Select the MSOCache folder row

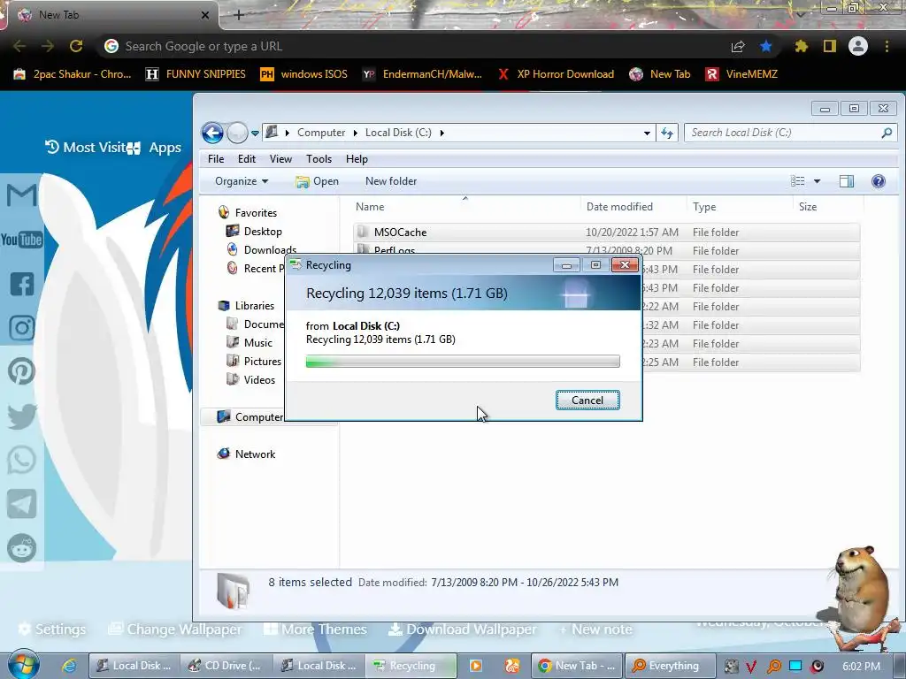point(606,233)
